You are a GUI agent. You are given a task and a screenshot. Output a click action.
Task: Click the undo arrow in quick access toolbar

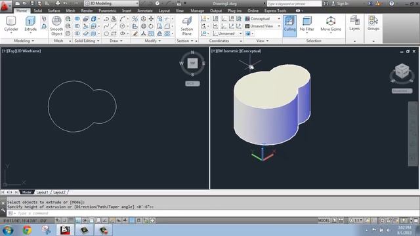(x=66, y=3)
